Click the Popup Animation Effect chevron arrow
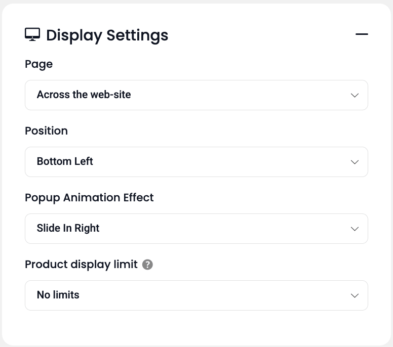Viewport: 393px width, 347px height. pos(355,229)
